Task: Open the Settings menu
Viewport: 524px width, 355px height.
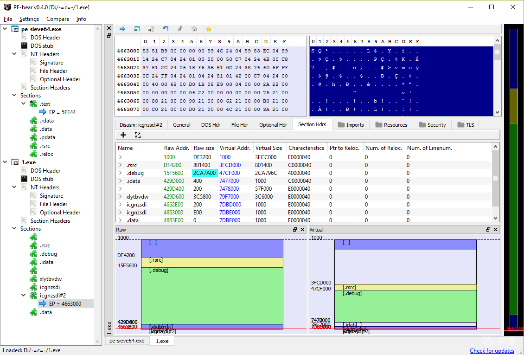Action: pyautogui.click(x=29, y=19)
